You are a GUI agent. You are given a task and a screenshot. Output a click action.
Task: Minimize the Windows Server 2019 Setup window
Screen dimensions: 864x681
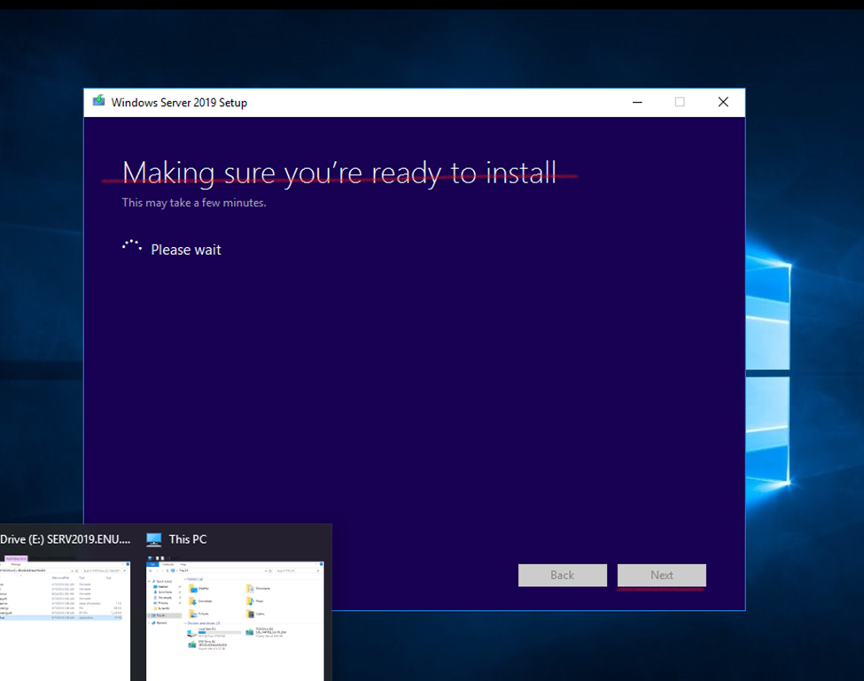pyautogui.click(x=637, y=103)
